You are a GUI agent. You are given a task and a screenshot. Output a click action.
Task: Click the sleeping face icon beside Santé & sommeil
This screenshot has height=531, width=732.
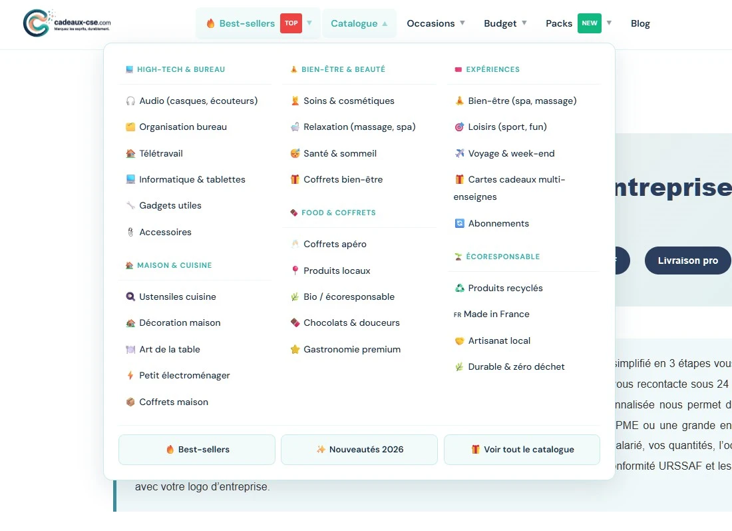click(x=295, y=153)
